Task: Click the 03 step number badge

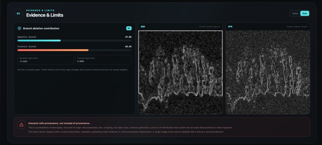Action: click(x=18, y=14)
